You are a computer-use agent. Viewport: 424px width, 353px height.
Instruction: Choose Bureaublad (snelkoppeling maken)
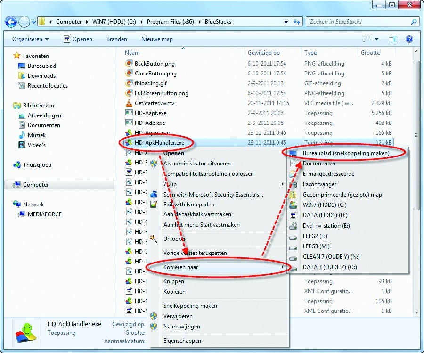346,153
